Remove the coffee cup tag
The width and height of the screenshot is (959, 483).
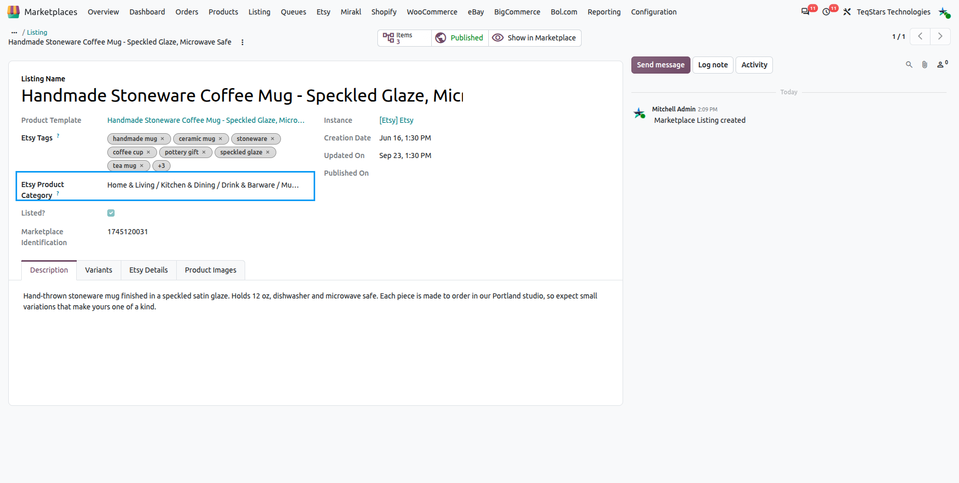tap(148, 152)
